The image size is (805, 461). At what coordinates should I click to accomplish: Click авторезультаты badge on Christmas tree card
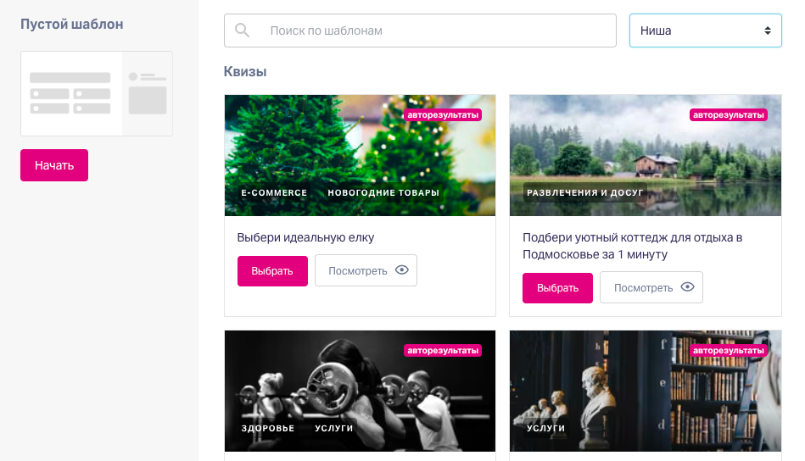[x=443, y=115]
